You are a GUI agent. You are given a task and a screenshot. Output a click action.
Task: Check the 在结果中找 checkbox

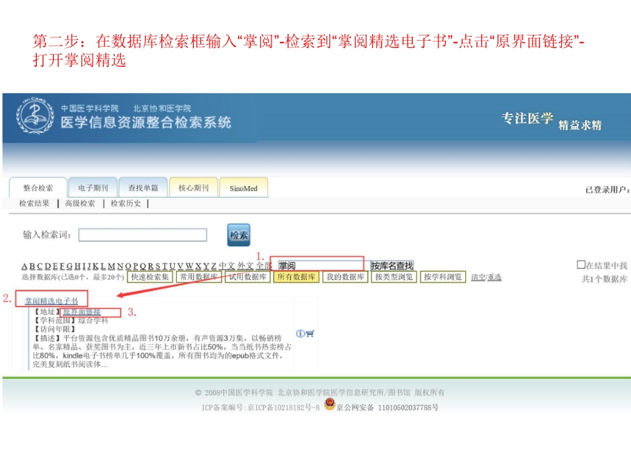[580, 265]
